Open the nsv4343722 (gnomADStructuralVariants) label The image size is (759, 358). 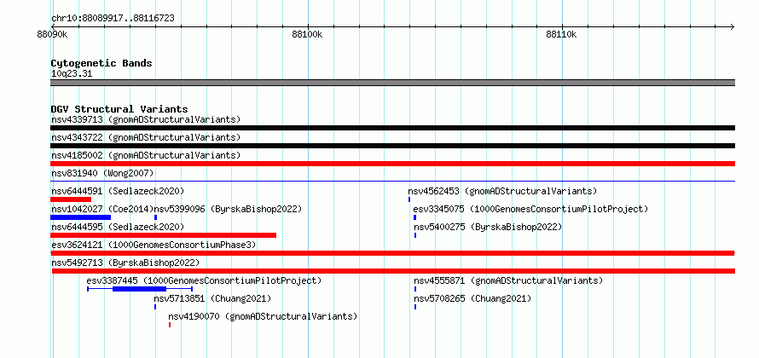(x=146, y=137)
